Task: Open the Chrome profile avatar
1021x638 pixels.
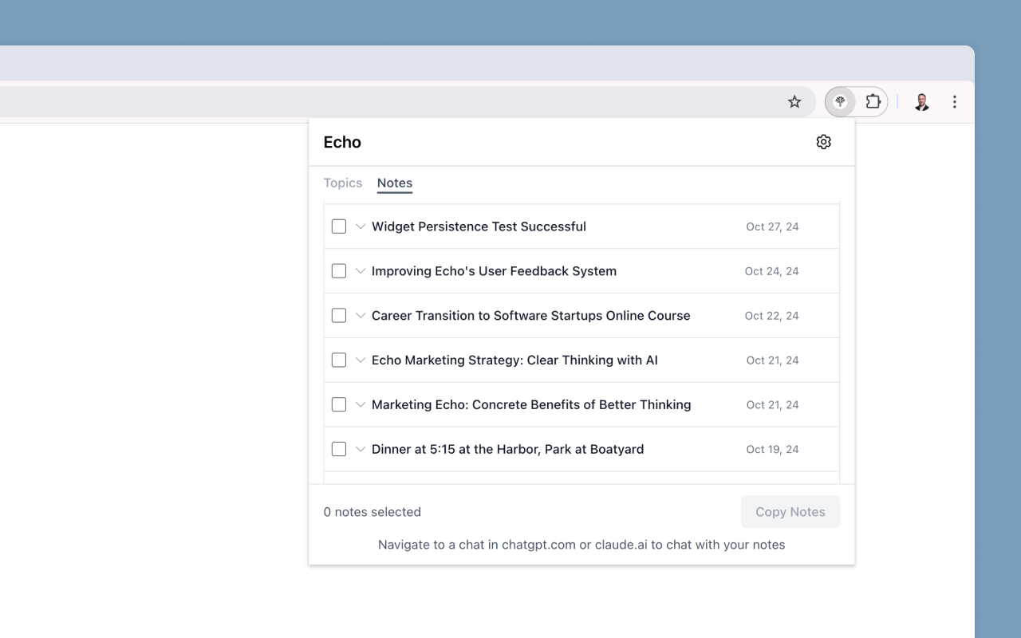Action: 922,101
